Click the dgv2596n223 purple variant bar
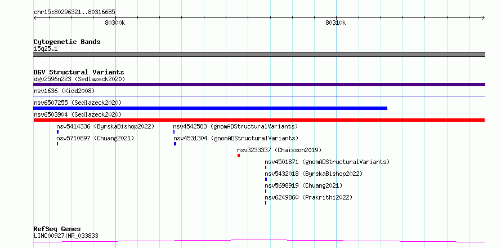 pyautogui.click(x=259, y=85)
